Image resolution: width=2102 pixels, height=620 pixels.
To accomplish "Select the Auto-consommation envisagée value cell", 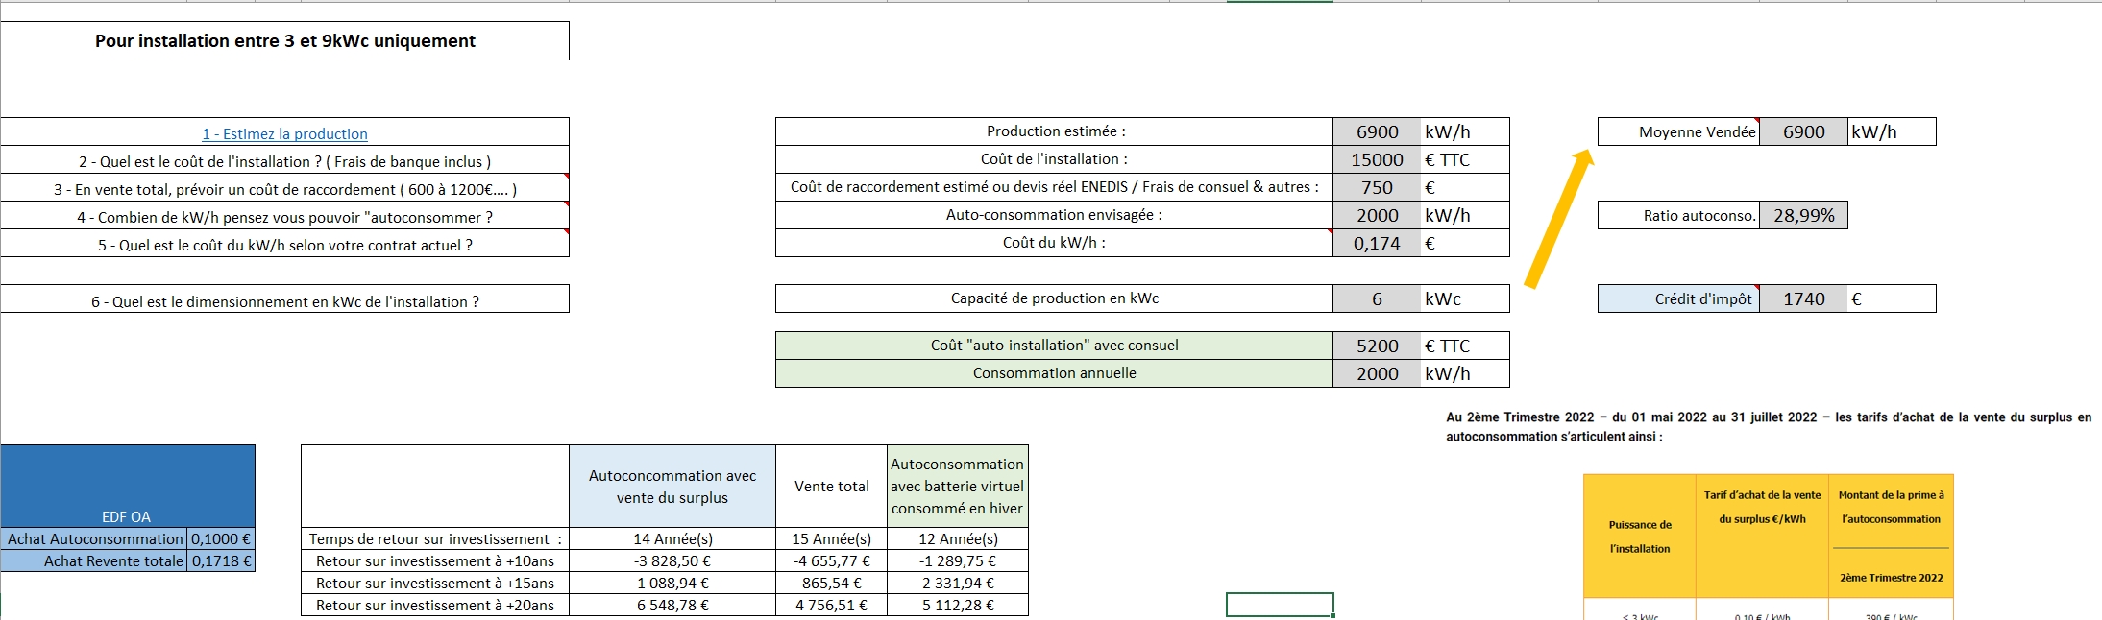I will (1376, 216).
